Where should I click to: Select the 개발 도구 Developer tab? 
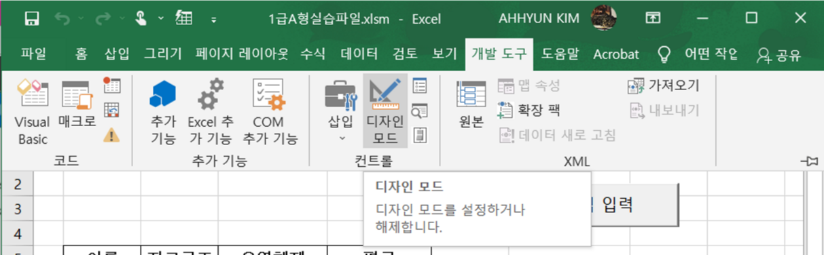tap(500, 54)
